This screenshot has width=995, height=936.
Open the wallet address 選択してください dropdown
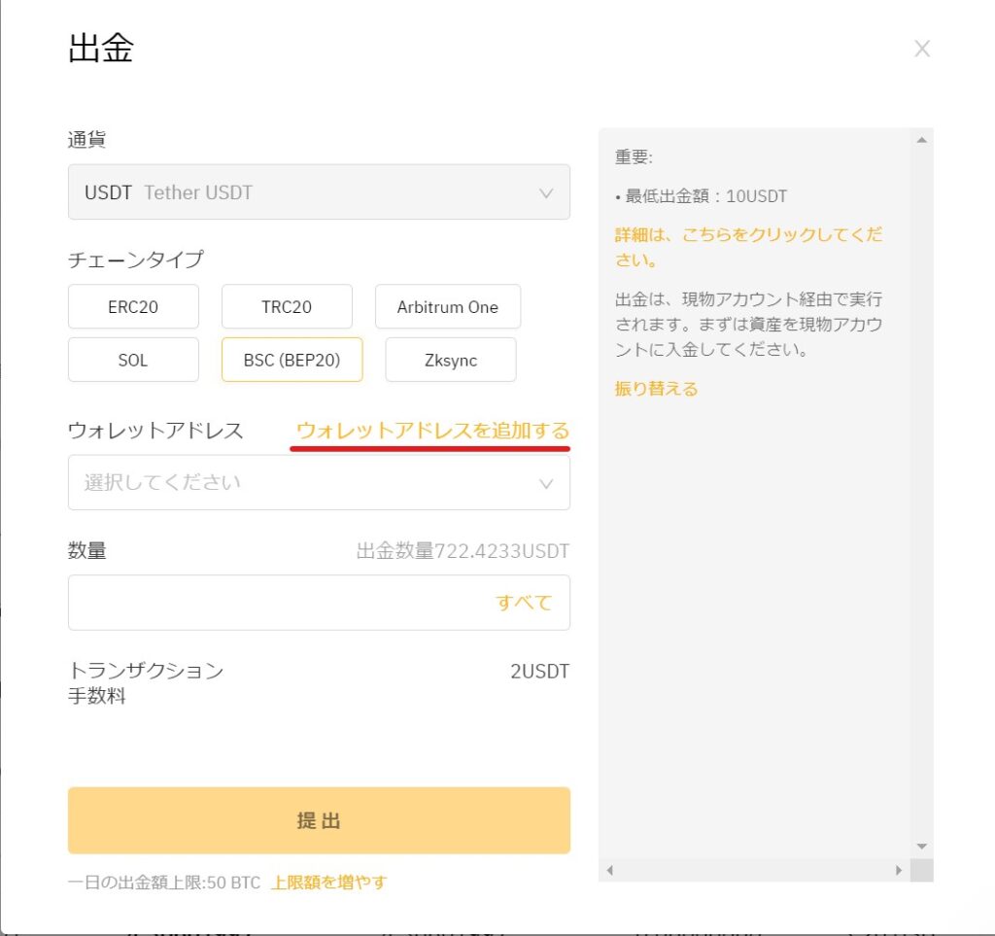click(319, 482)
